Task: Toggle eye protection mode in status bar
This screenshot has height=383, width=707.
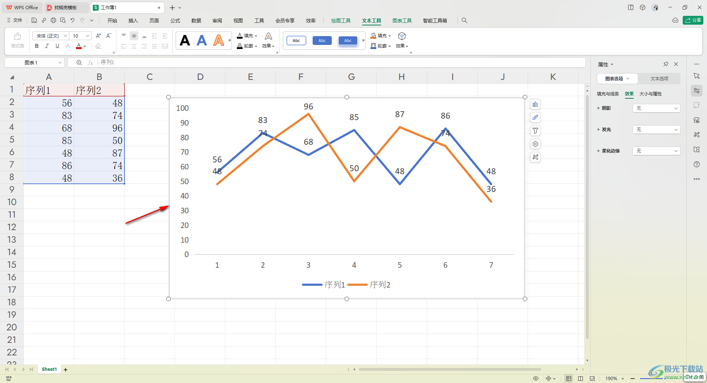Action: [536, 379]
